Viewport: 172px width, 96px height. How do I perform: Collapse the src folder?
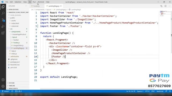coord(11,29)
